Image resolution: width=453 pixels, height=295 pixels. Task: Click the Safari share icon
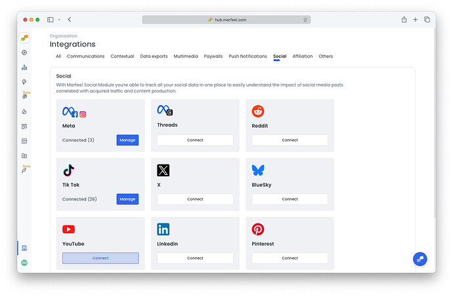pyautogui.click(x=404, y=20)
